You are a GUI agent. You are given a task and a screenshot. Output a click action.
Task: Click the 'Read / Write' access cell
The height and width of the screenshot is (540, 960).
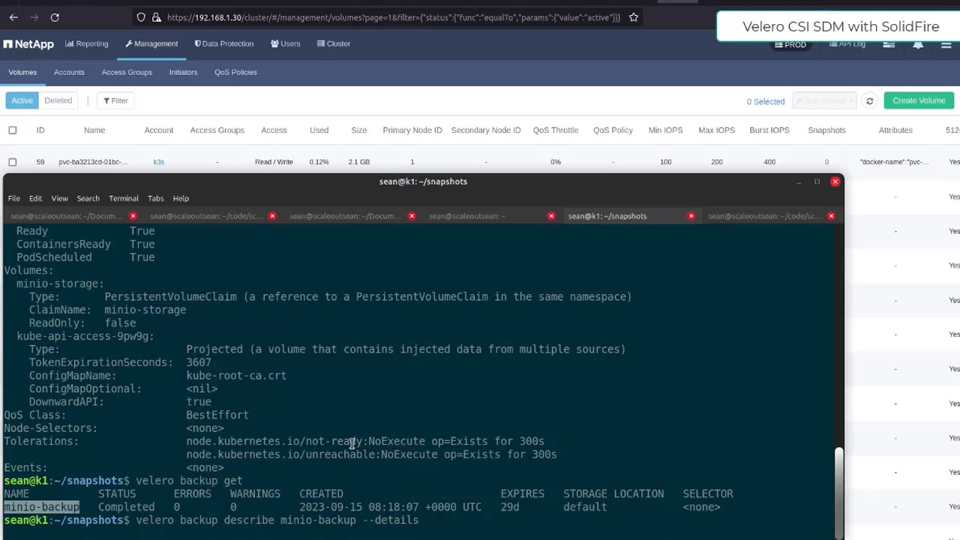coord(274,162)
